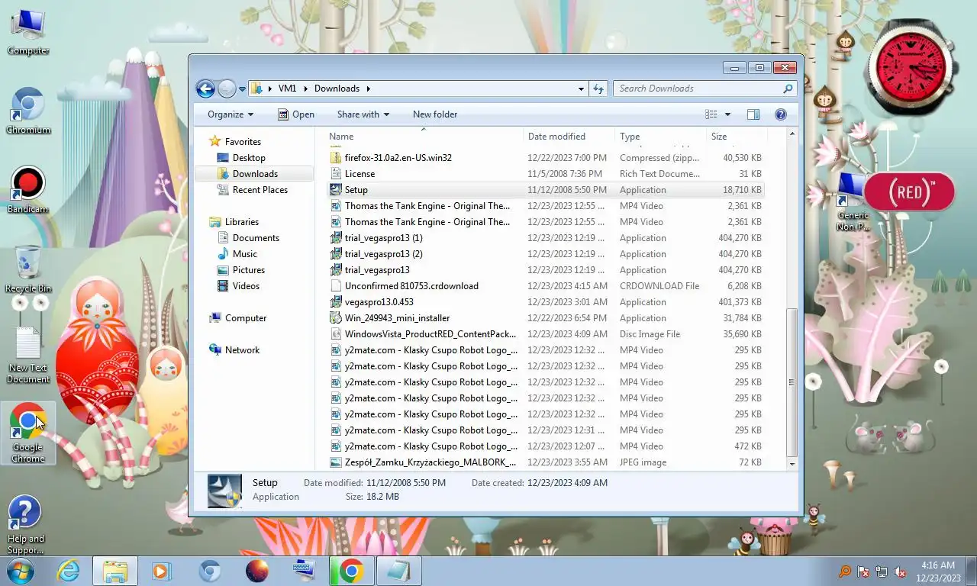Viewport: 977px width, 586px height.
Task: Select Help and Support desktop shortcut
Action: point(25,525)
